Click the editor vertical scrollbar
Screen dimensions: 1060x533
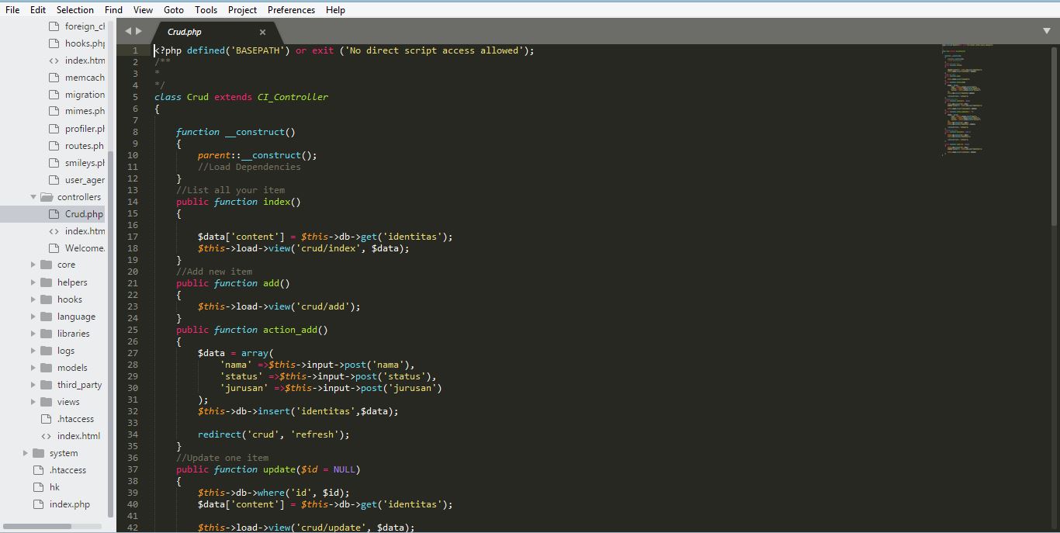coord(1054,136)
